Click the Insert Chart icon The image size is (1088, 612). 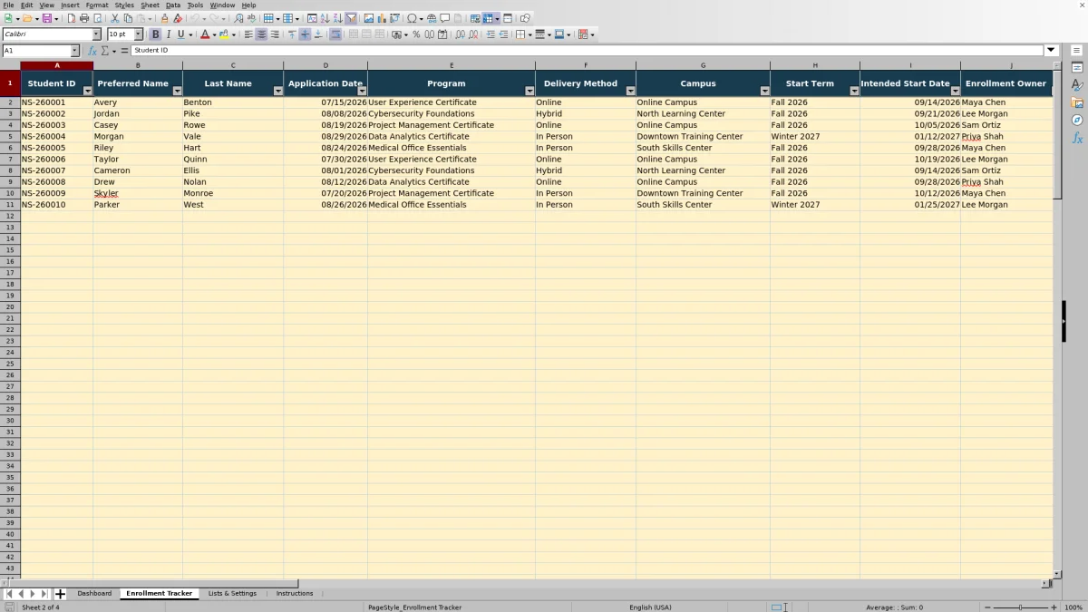(382, 18)
